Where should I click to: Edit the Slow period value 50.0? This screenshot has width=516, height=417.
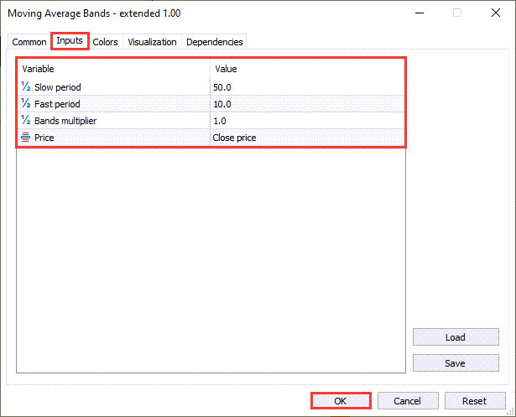coord(306,87)
